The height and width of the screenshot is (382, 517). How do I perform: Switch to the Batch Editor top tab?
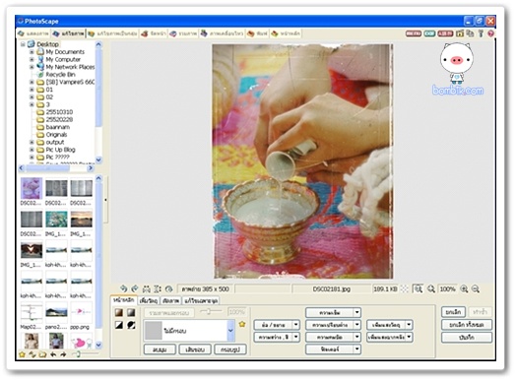(x=112, y=33)
